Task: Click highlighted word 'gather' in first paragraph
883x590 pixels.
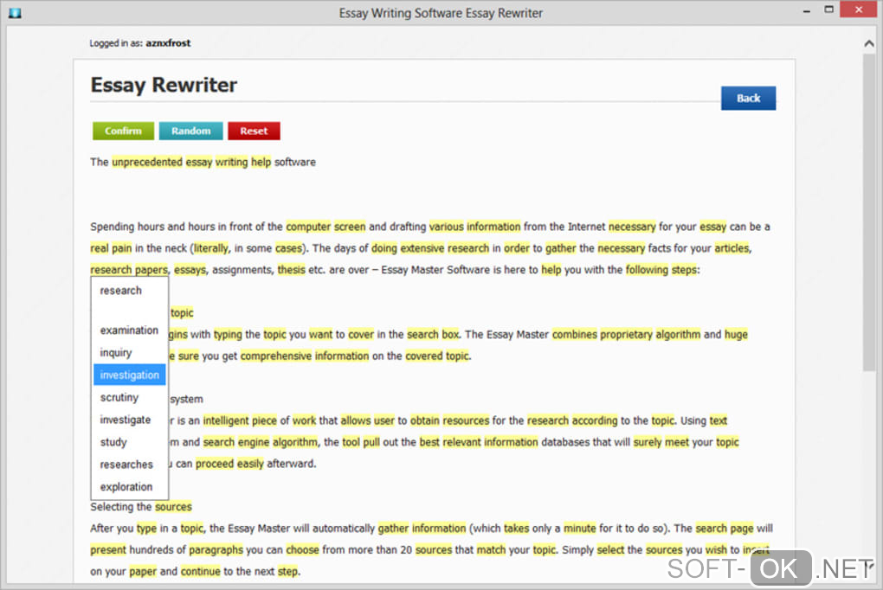Action: [561, 248]
